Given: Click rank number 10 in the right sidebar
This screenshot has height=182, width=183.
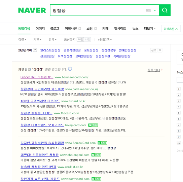Looking at the screenshot, I should coord(179,143).
